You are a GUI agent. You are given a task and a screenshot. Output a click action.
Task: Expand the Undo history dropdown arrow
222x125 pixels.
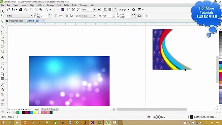coord(50,10)
